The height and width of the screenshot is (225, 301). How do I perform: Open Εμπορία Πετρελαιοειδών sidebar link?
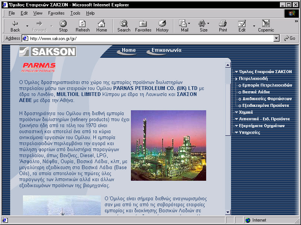[267, 85]
